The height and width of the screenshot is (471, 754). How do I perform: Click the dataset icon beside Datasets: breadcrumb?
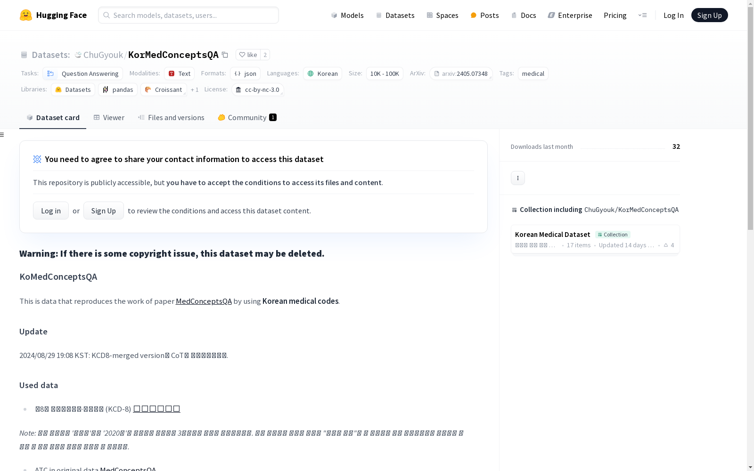(x=24, y=55)
